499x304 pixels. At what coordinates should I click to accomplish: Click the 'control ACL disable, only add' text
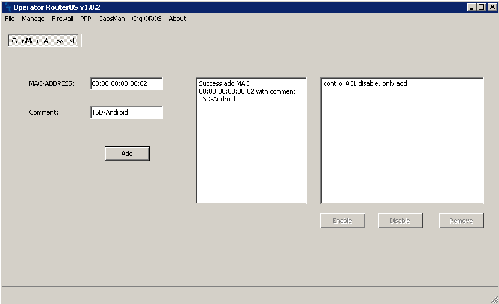pyautogui.click(x=365, y=83)
